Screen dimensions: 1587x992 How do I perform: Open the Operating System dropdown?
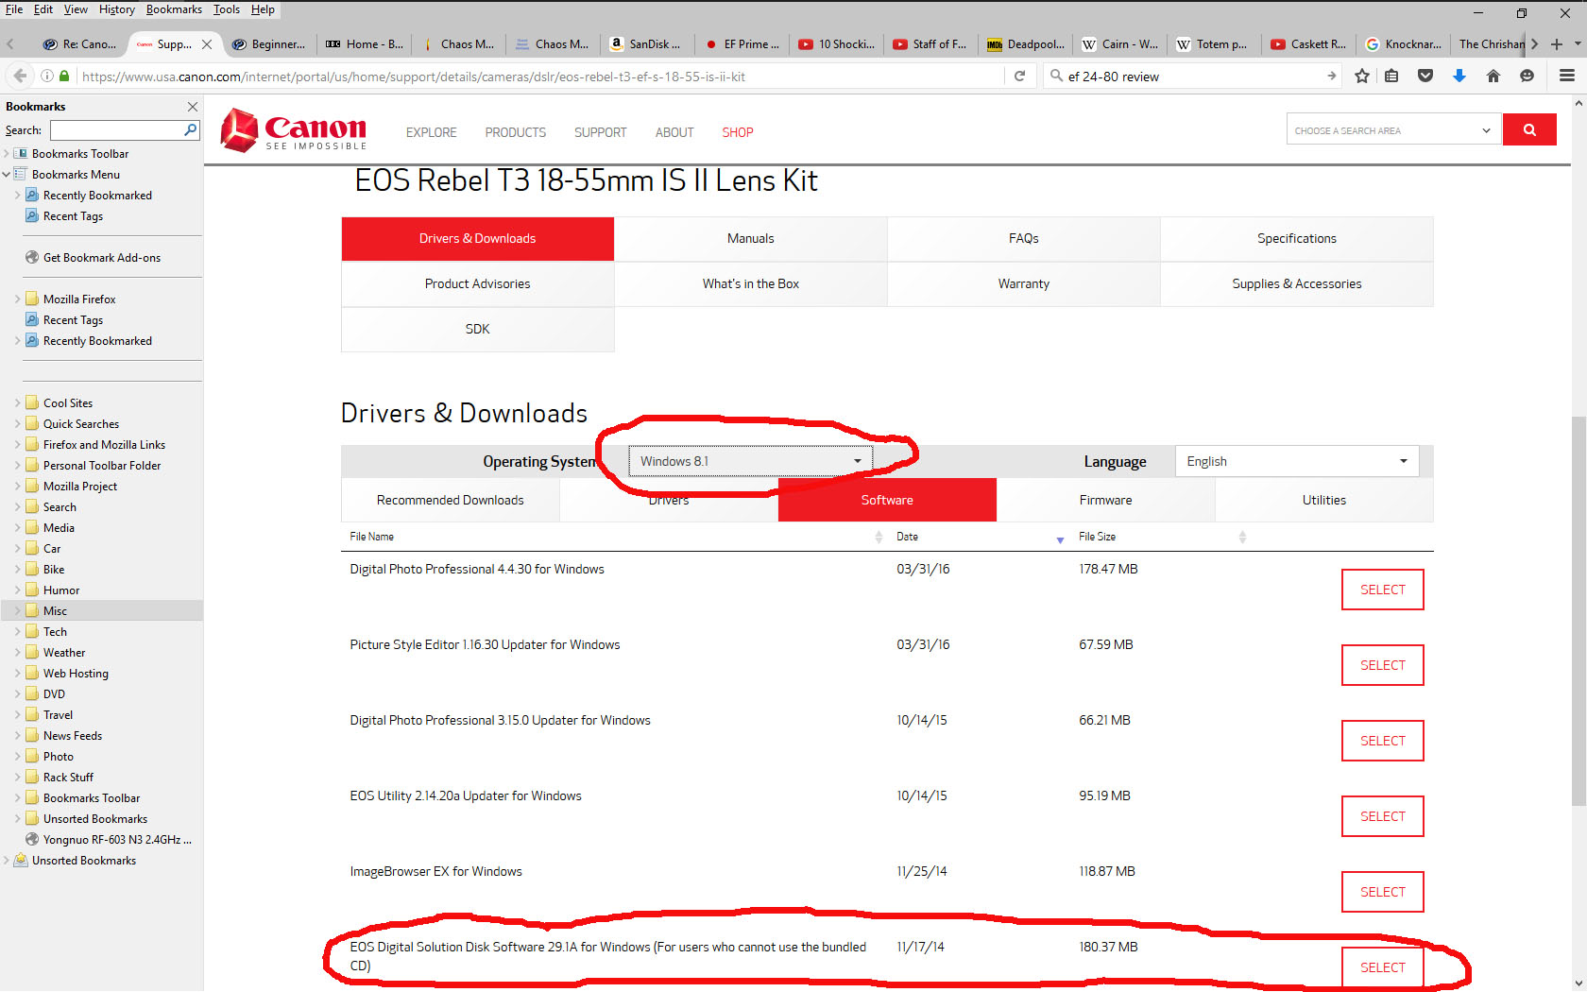click(x=751, y=461)
